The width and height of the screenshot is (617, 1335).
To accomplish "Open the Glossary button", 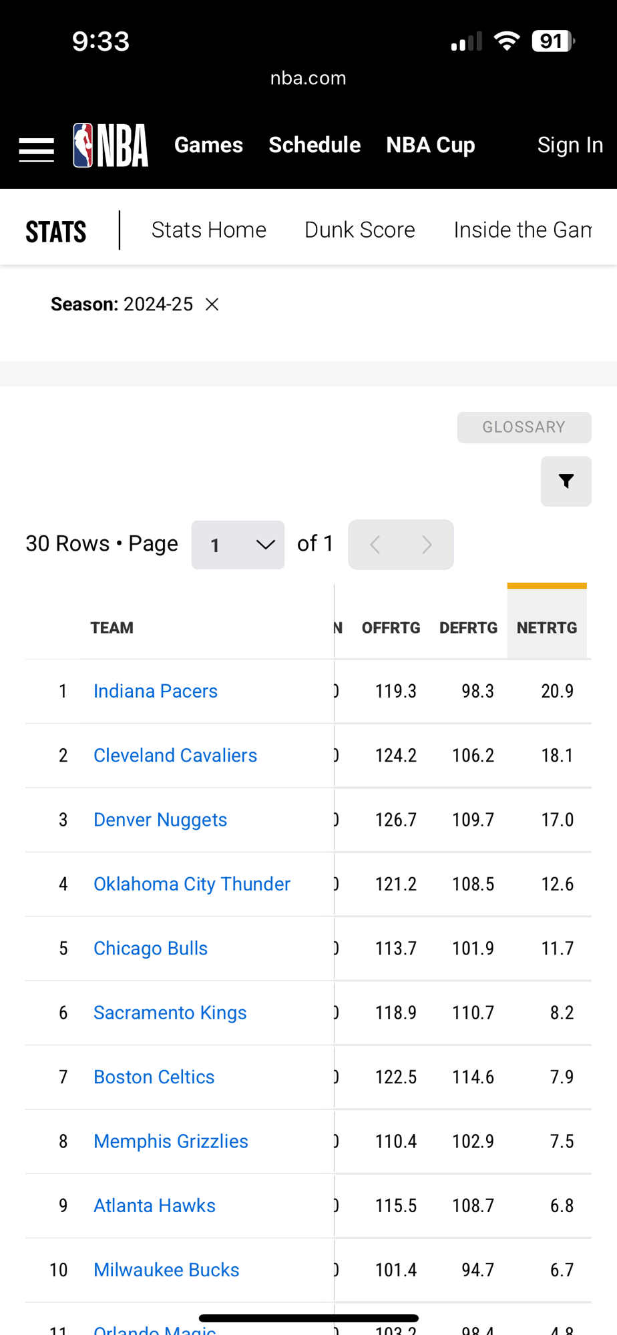I will [x=524, y=427].
